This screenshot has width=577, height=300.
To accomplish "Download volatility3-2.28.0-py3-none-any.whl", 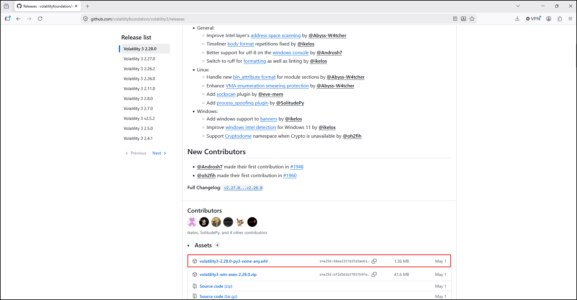I will click(234, 261).
